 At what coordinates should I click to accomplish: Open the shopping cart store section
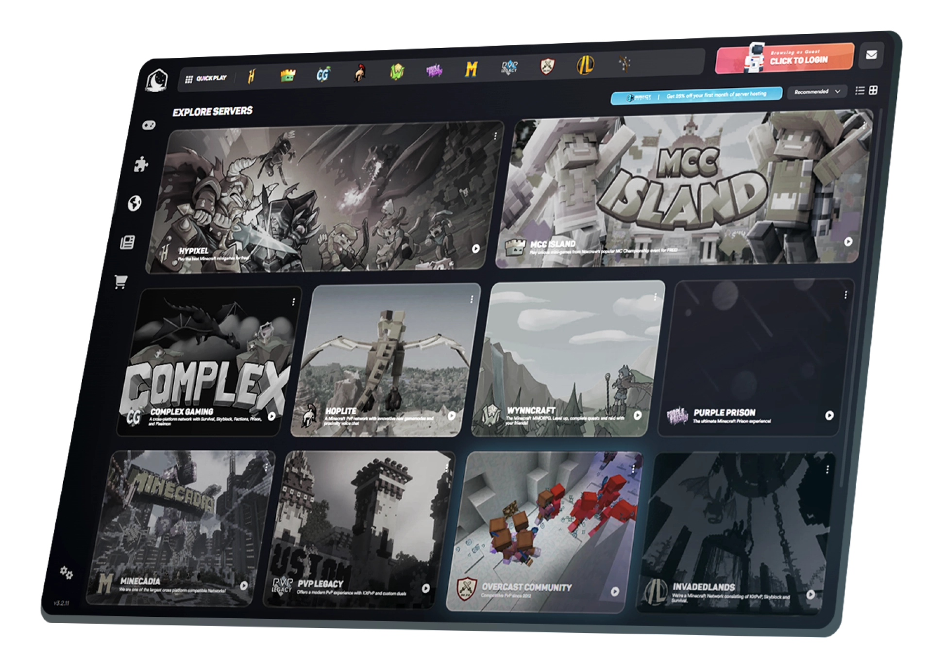coord(120,281)
